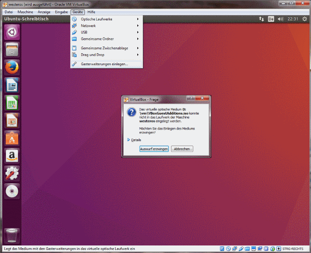Open System Settings gear-wrench icon

(x=12, y=174)
